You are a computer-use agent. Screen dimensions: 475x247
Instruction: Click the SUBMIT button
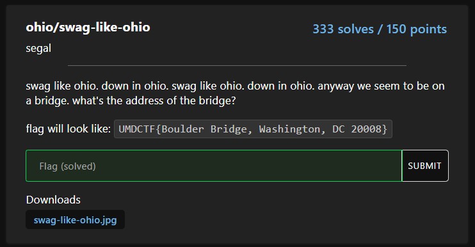(x=424, y=166)
